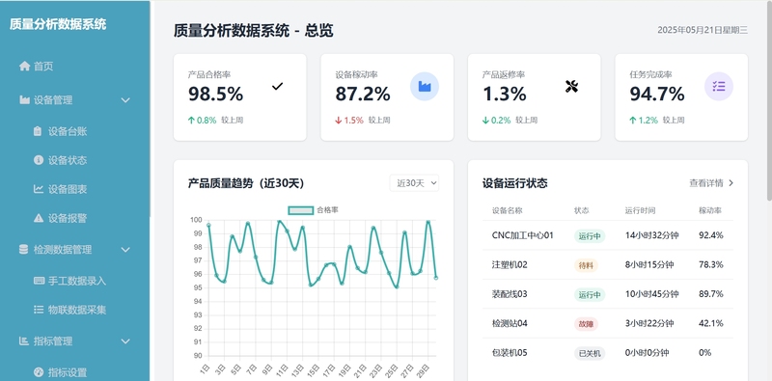Click the task list icon on 任务完成率 card
The image size is (772, 381).
pyautogui.click(x=719, y=87)
